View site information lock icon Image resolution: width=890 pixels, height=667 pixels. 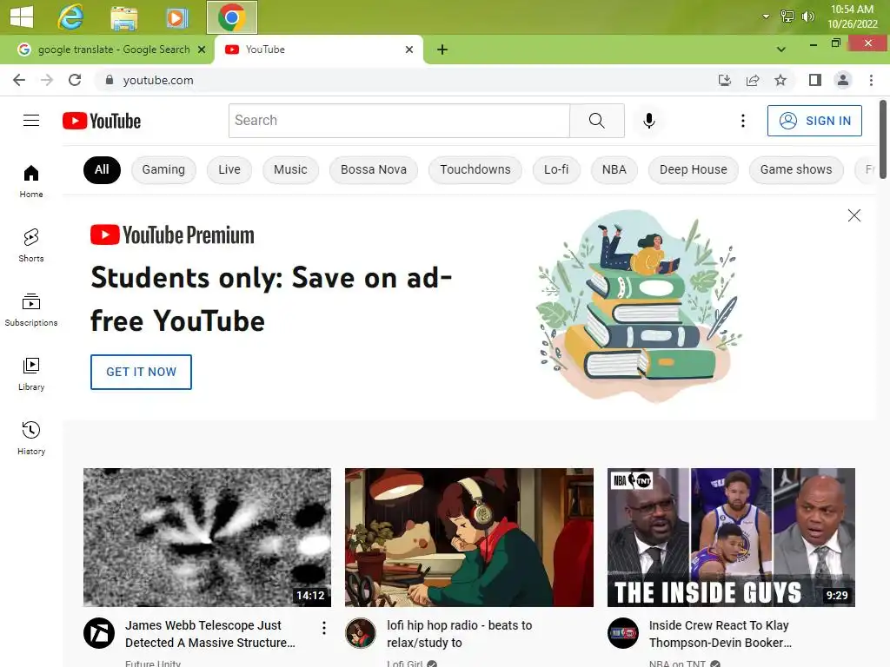110,80
